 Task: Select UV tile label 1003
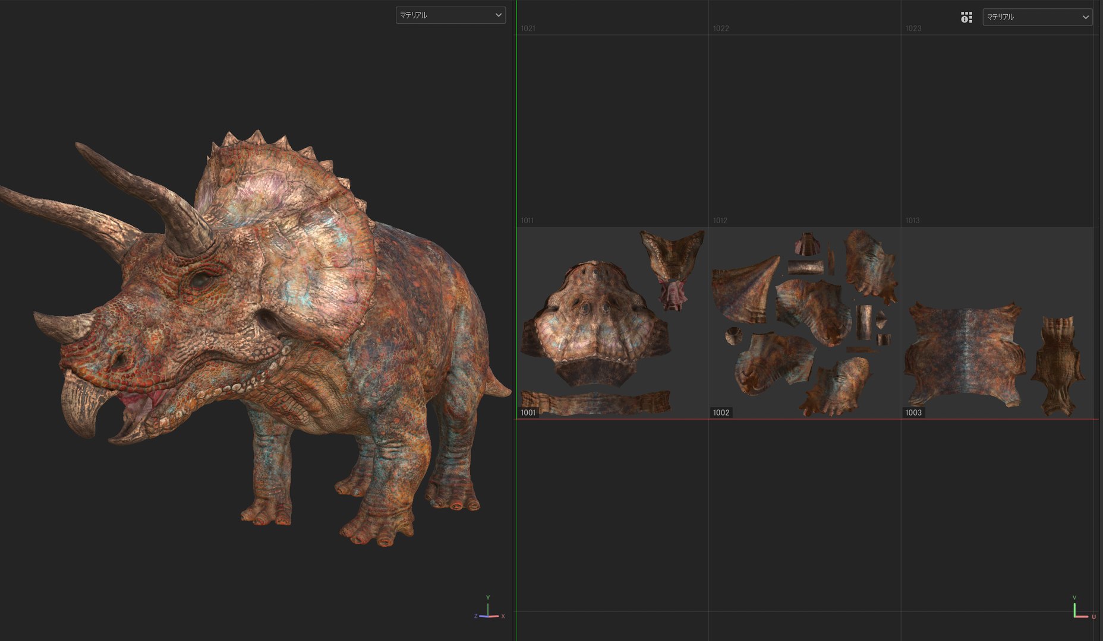coord(913,412)
